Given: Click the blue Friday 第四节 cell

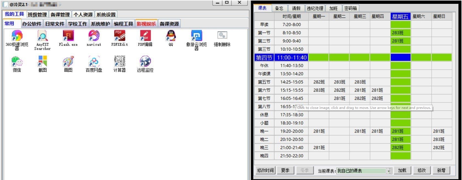Looking at the screenshot, I should click(x=400, y=57).
